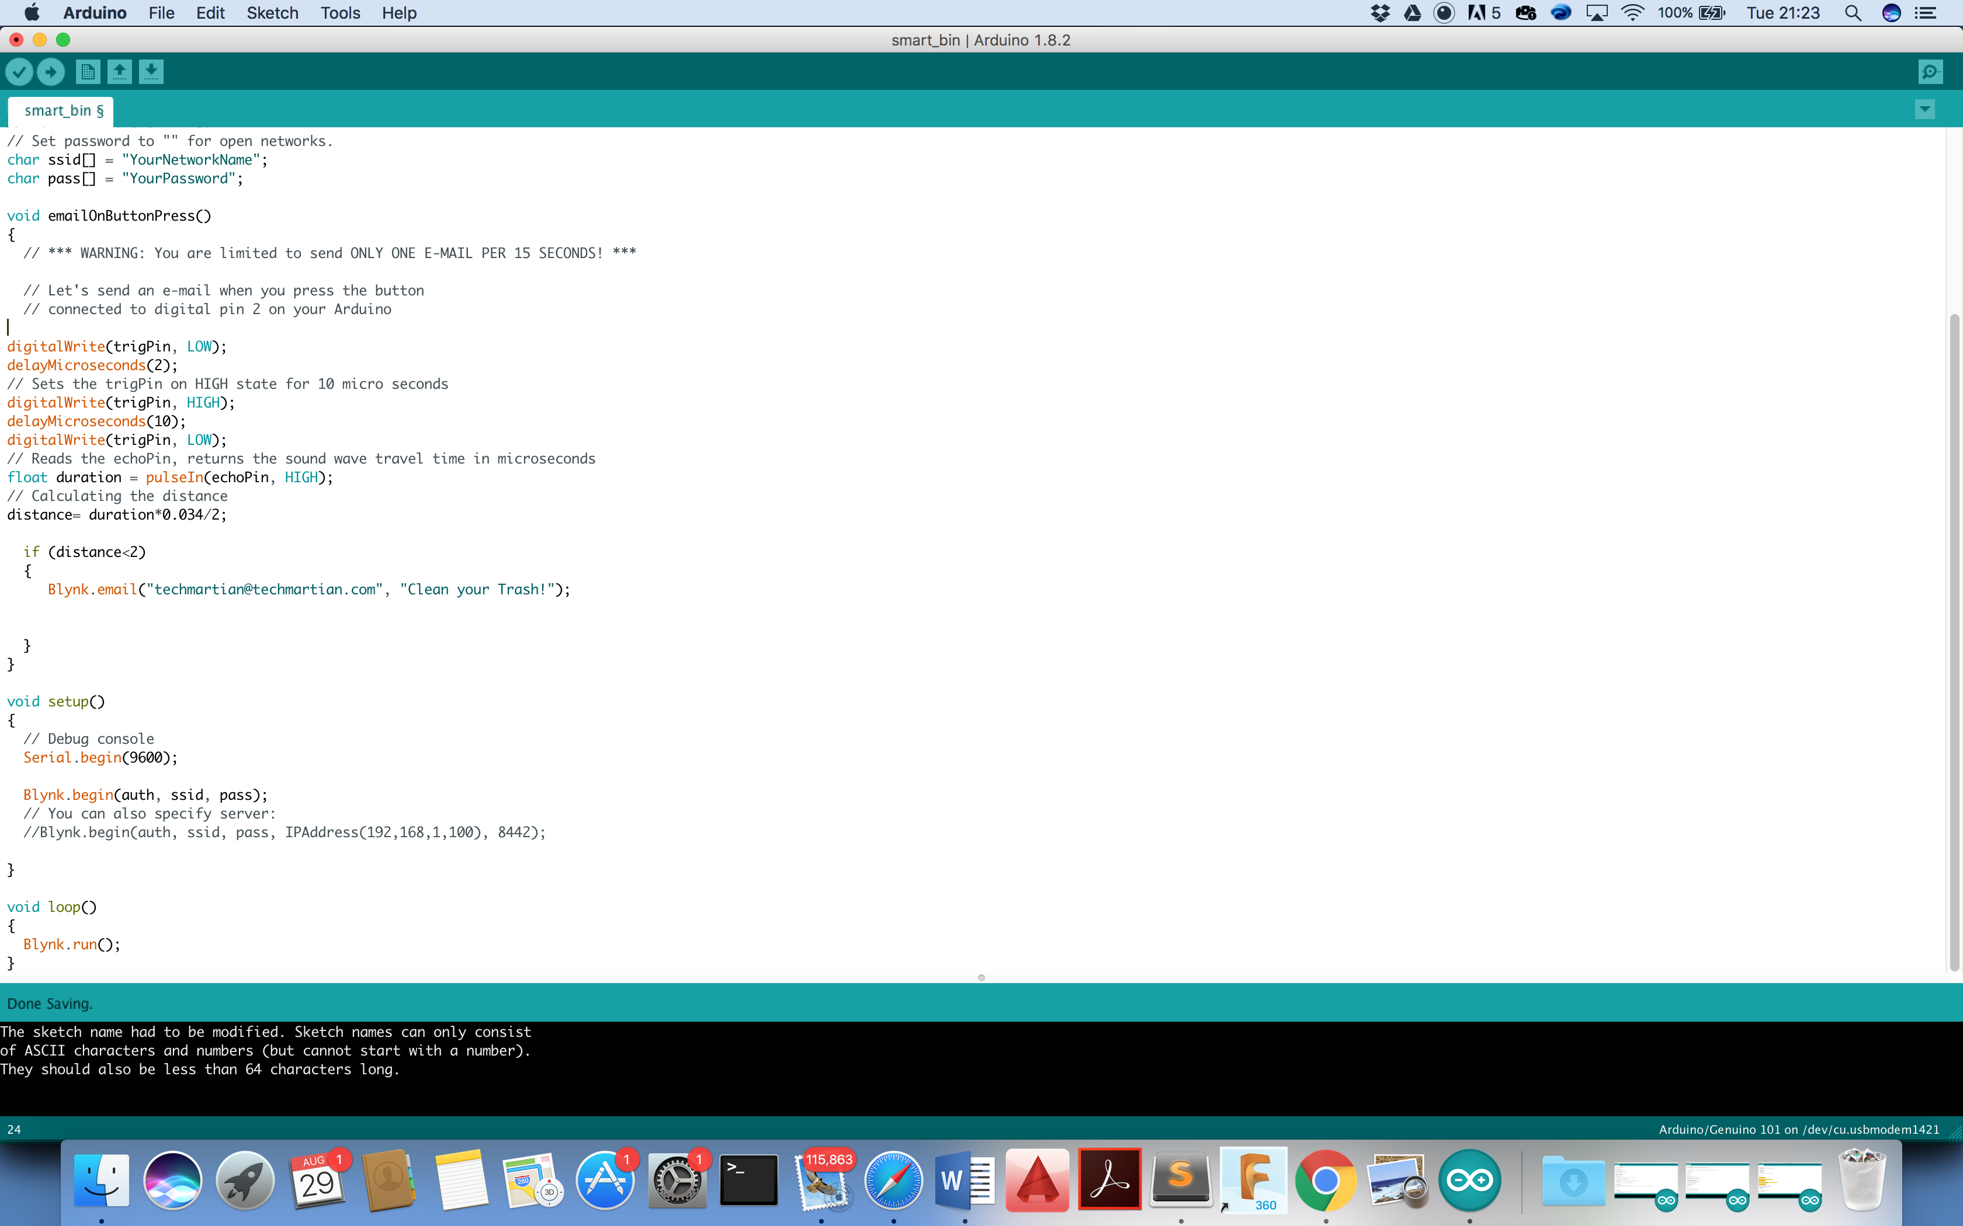The height and width of the screenshot is (1226, 1963).
Task: Open the Arduino application menu
Action: click(95, 13)
